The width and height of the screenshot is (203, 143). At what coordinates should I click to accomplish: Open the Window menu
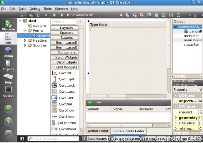(61, 9)
